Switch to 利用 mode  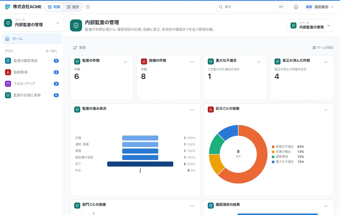coord(54,7)
